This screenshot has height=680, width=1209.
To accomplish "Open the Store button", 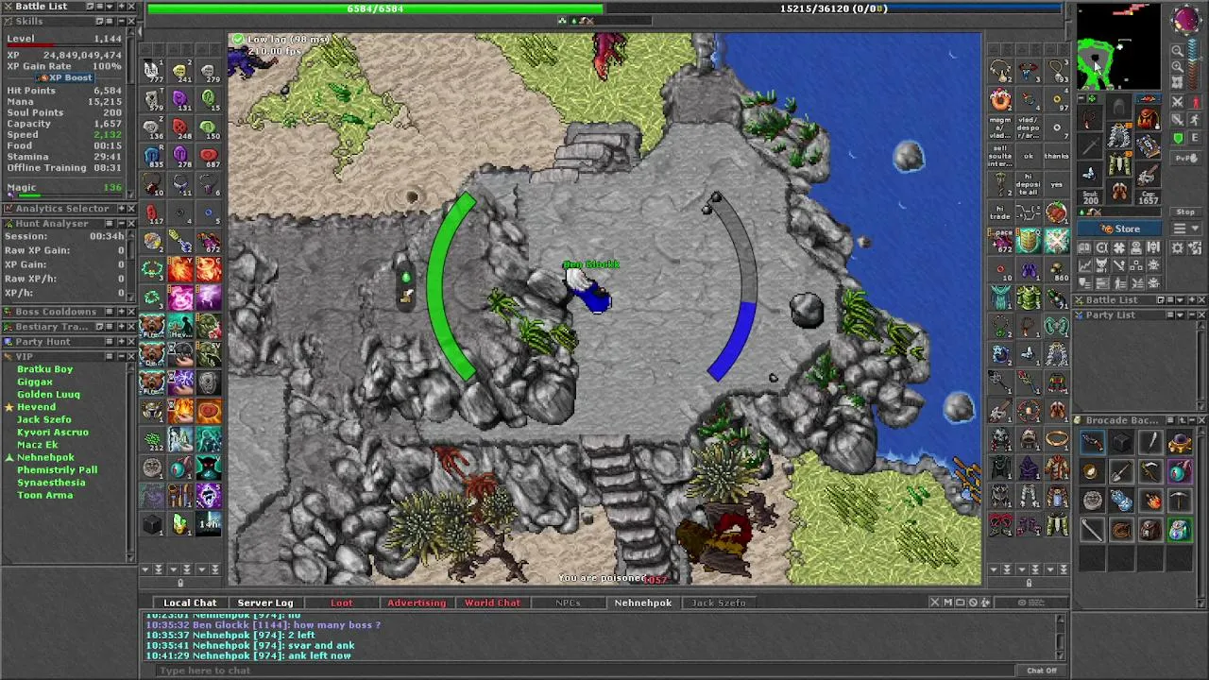I will (1121, 229).
